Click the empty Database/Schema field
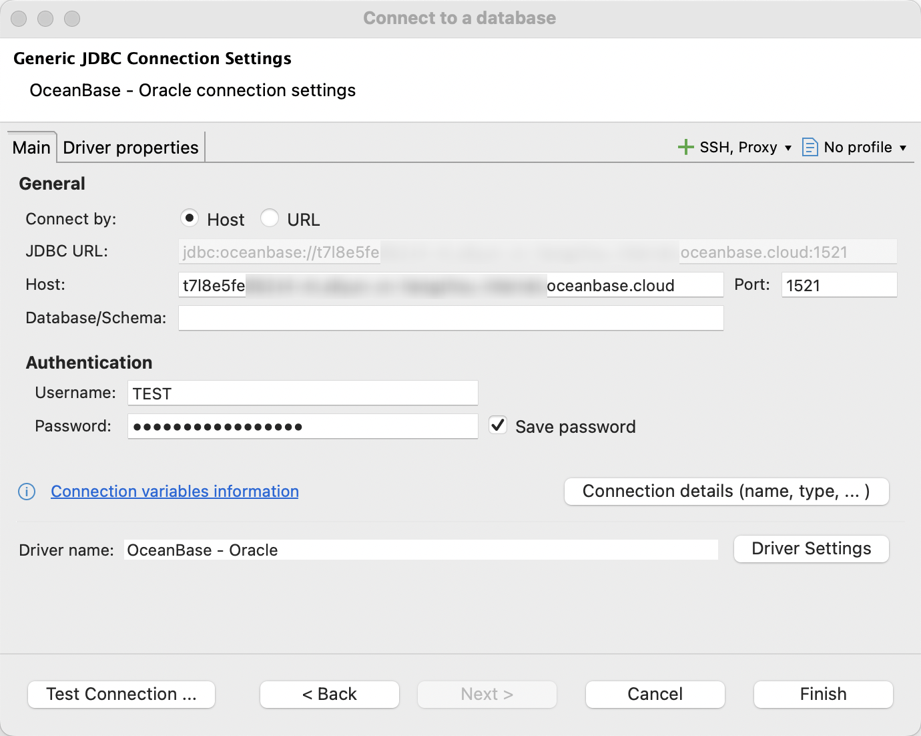Screen dimensions: 921x736 pyautogui.click(x=450, y=318)
